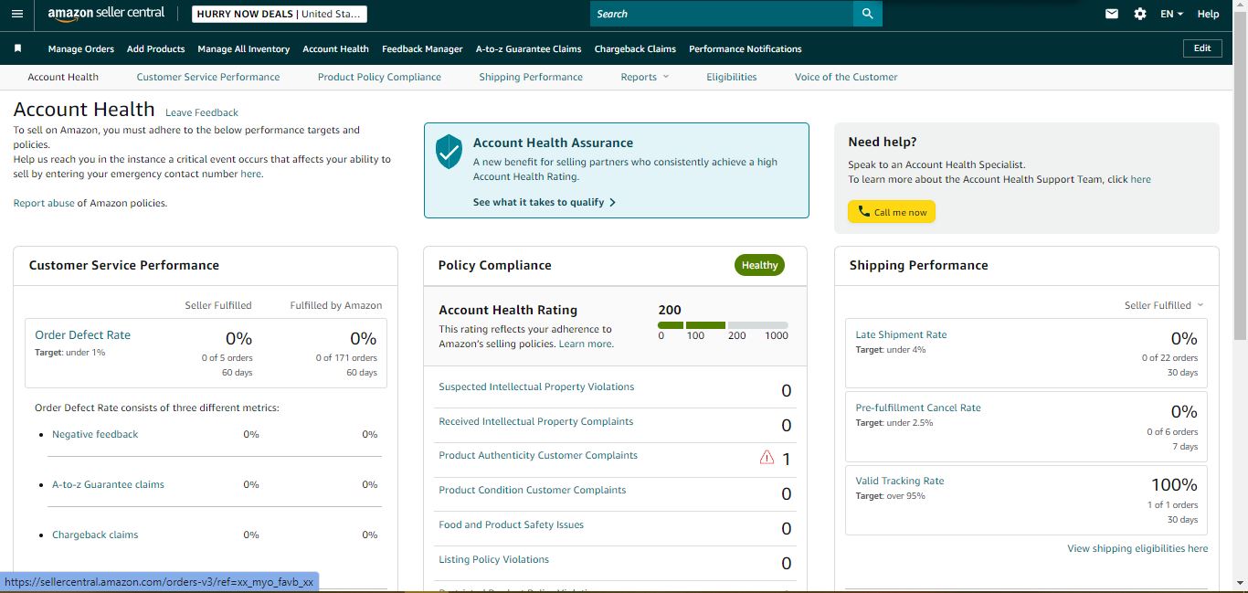Switch to Eligibilities tab

coord(732,77)
